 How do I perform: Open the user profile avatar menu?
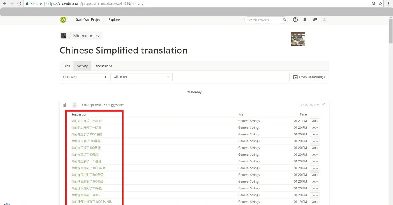pyautogui.click(x=324, y=20)
